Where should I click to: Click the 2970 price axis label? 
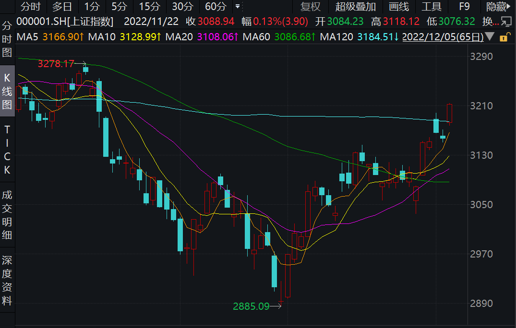[x=481, y=254]
